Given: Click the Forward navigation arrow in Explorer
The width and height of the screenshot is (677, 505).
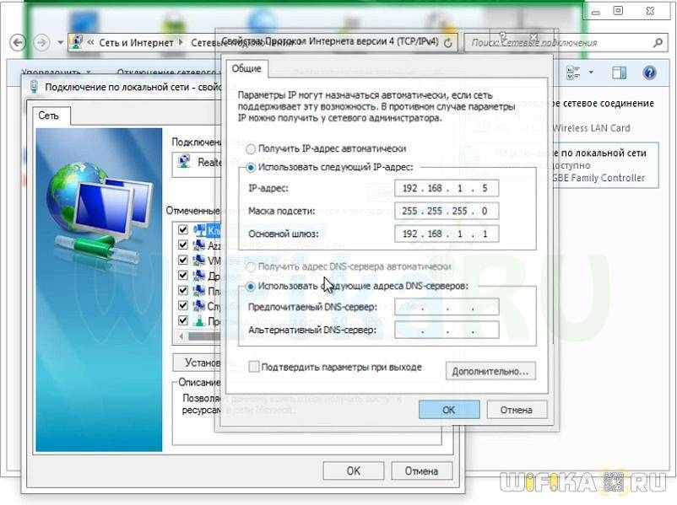Looking at the screenshot, I should pyautogui.click(x=41, y=42).
